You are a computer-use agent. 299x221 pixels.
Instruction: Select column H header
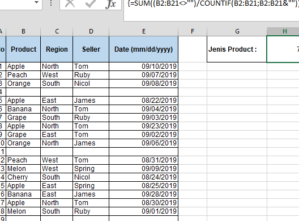(283, 31)
